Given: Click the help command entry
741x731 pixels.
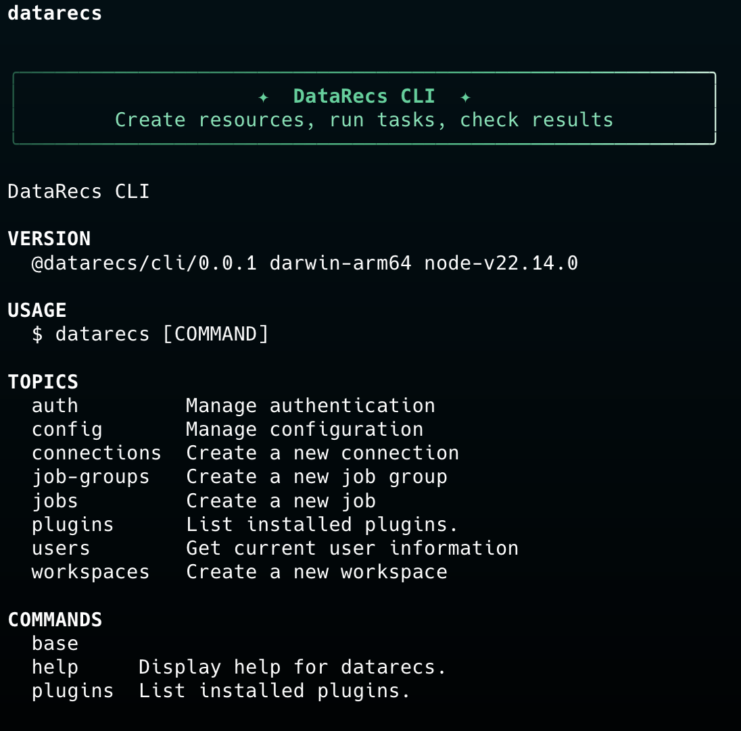Looking at the screenshot, I should point(55,667).
